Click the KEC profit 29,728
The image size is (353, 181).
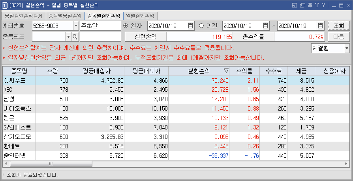point(220,90)
